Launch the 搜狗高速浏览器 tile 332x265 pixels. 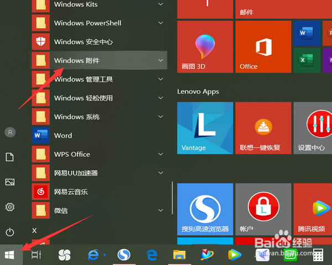(205, 209)
